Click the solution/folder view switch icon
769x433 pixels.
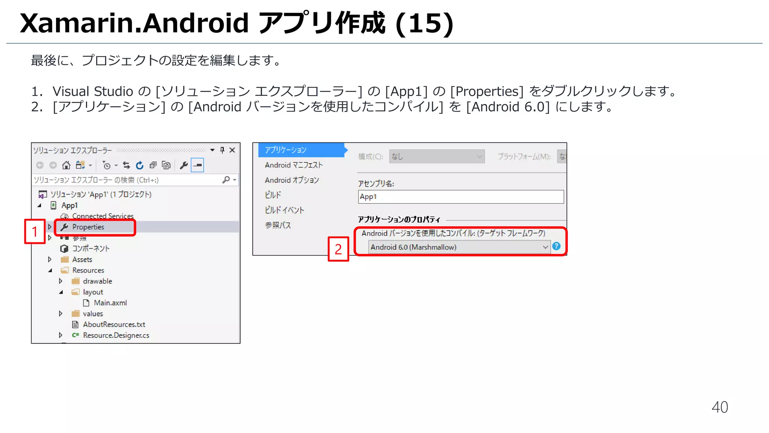80,165
